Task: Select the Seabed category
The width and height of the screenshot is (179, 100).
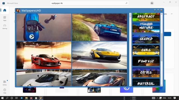Action: [146, 39]
